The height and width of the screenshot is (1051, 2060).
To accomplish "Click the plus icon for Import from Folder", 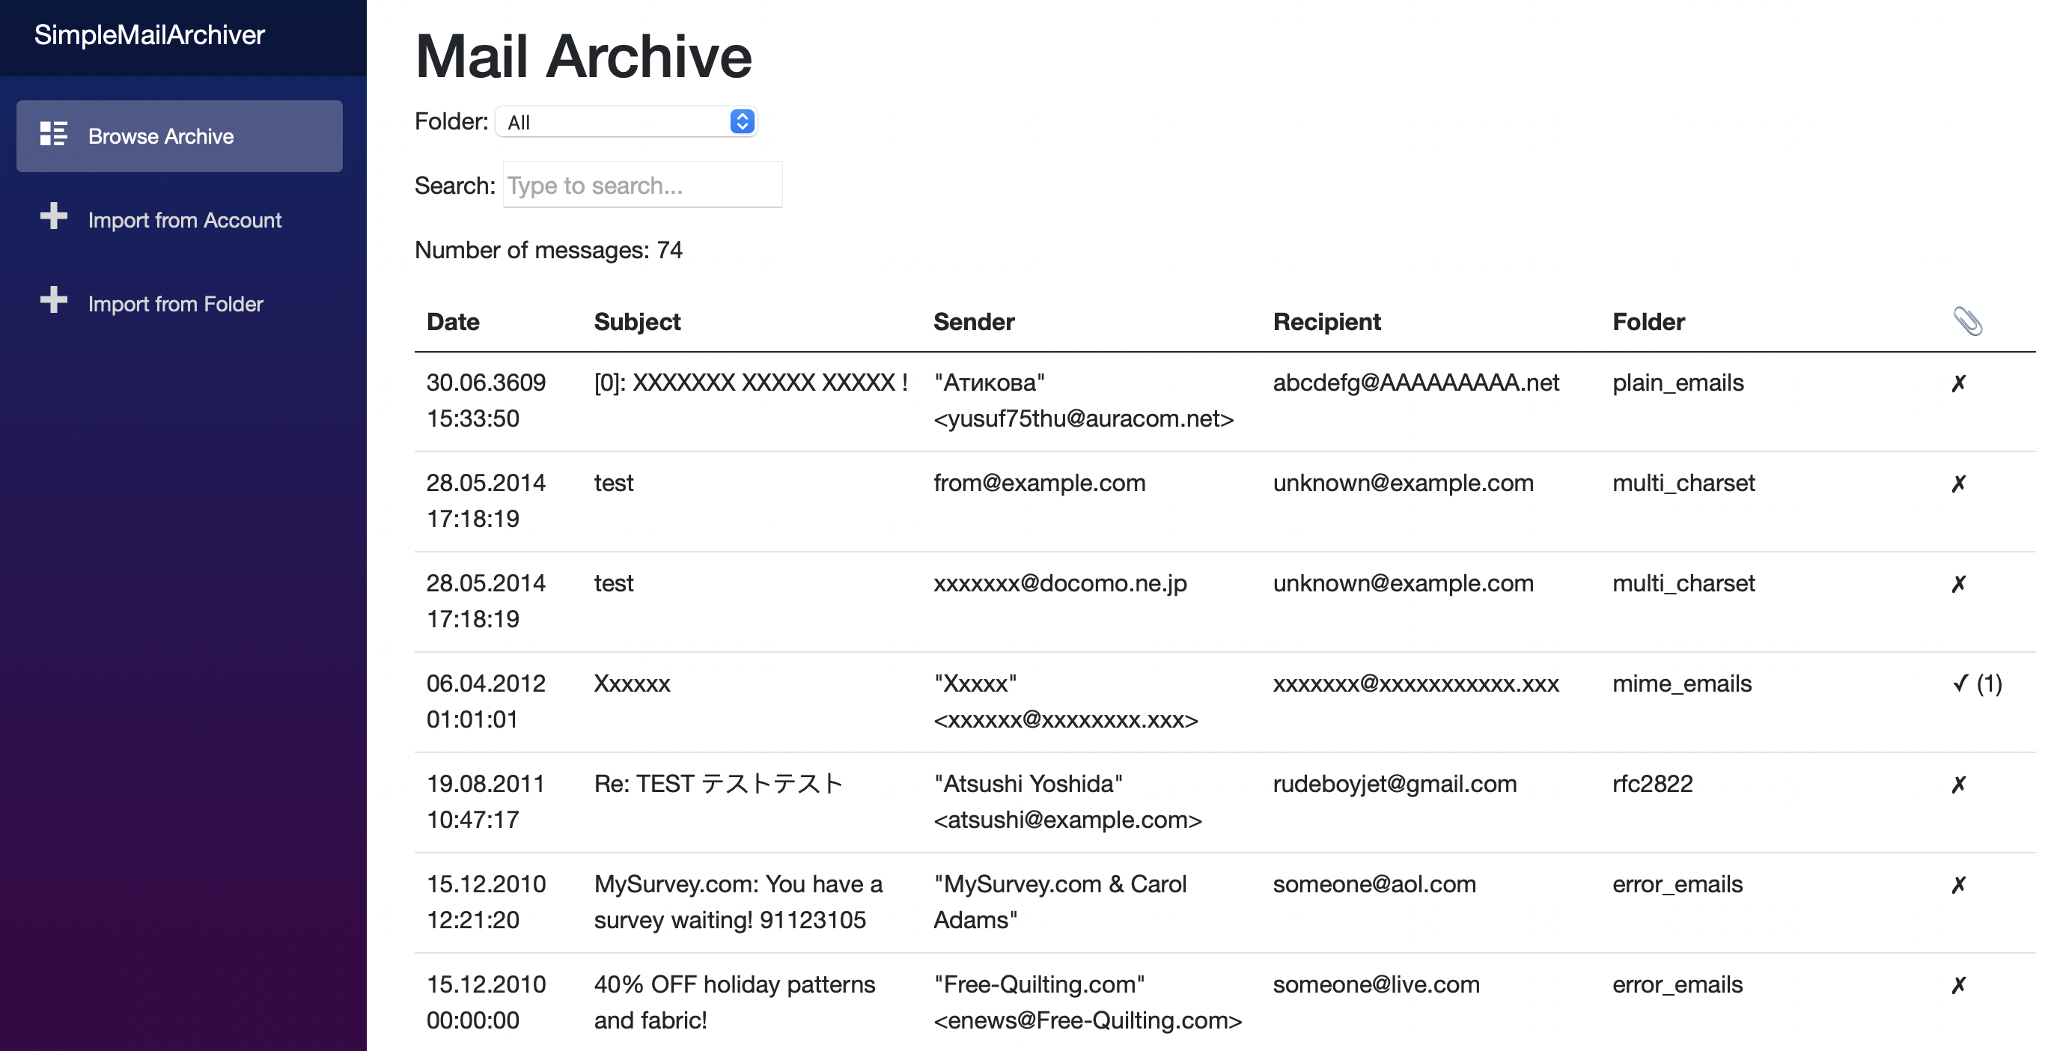I will (54, 300).
